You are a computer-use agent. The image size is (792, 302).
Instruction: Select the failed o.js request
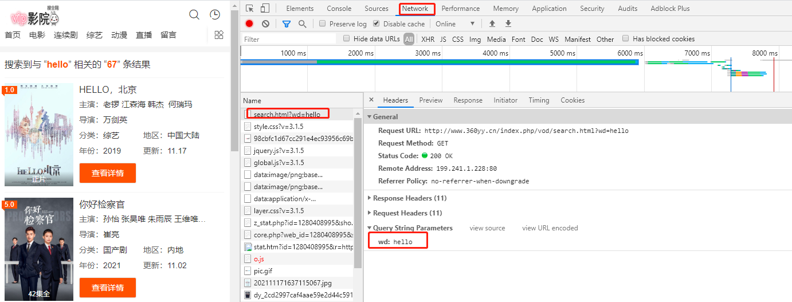click(298, 258)
